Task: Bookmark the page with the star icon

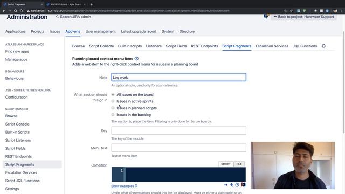Action: (291, 11)
